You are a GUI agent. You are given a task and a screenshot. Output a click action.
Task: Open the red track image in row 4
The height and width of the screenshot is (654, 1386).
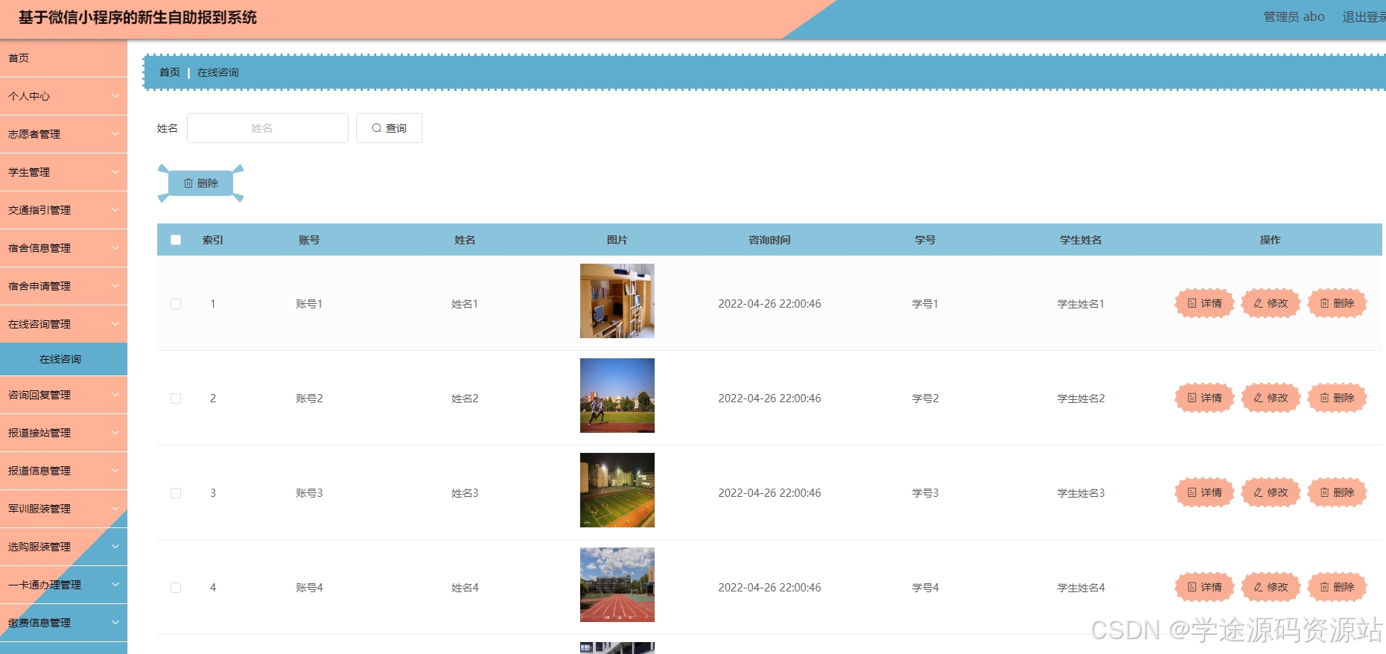pyautogui.click(x=617, y=585)
